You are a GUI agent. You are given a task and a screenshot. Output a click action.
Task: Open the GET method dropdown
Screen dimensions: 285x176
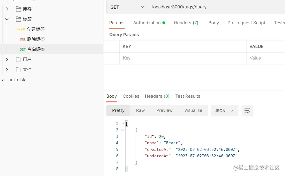(x=127, y=7)
